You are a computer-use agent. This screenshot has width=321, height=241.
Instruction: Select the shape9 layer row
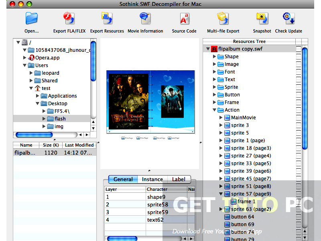[150, 197]
